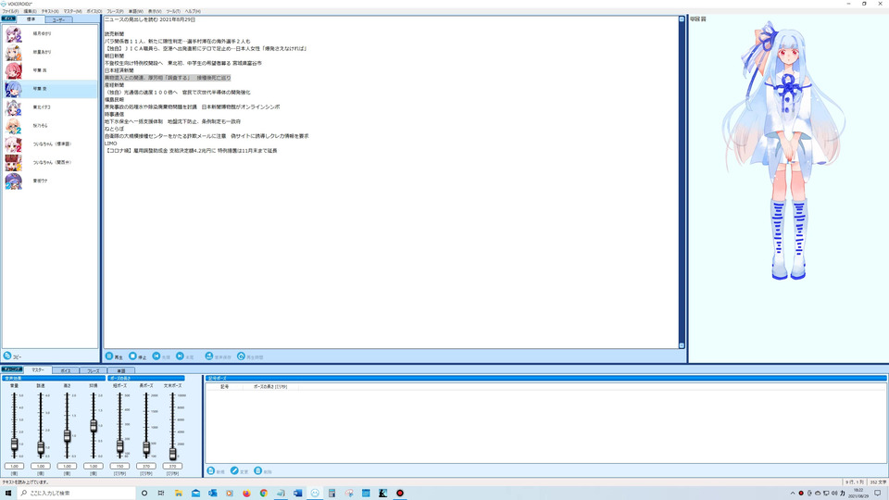889x500 pixels.
Task: Select the 琴葉 葵 voice avatar
Action: tap(14, 89)
